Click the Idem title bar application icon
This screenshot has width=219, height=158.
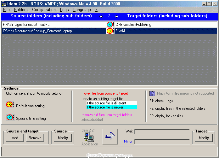pyautogui.click(x=4, y=4)
